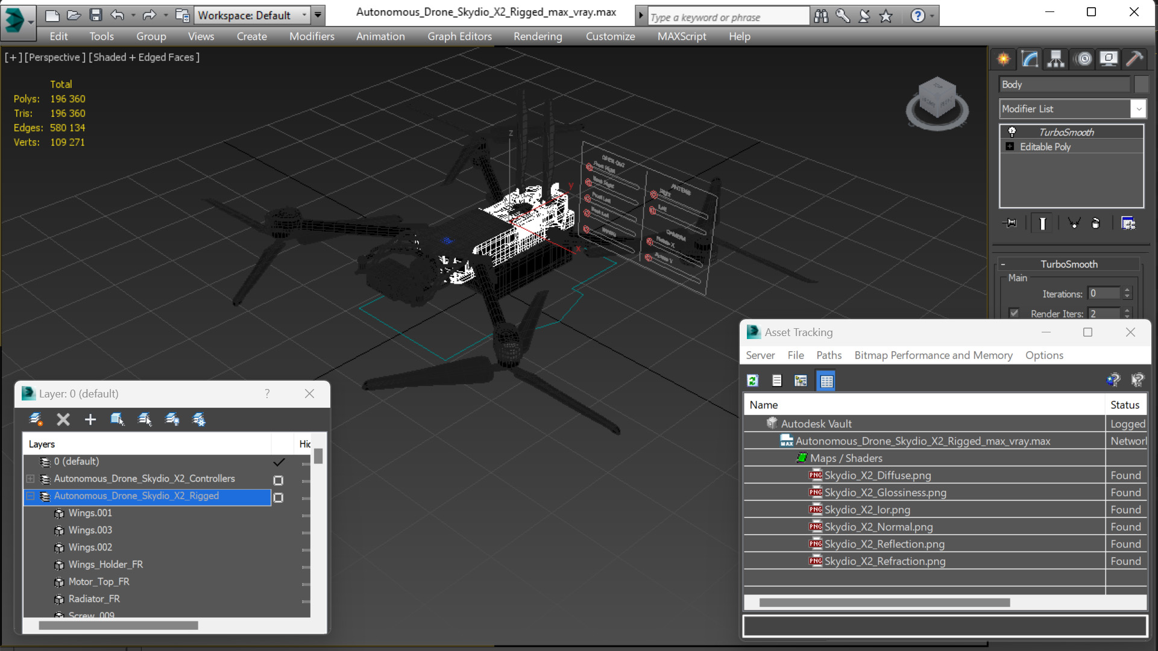Open the Display command panel tab

tap(1109, 58)
